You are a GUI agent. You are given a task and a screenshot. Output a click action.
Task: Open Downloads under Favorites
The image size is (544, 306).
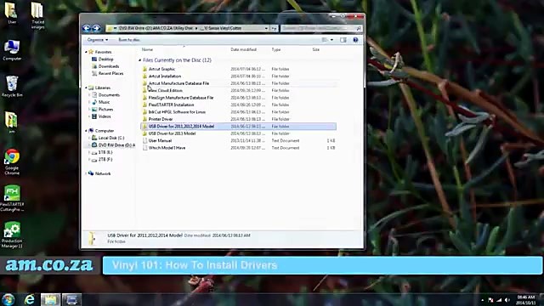[109, 66]
